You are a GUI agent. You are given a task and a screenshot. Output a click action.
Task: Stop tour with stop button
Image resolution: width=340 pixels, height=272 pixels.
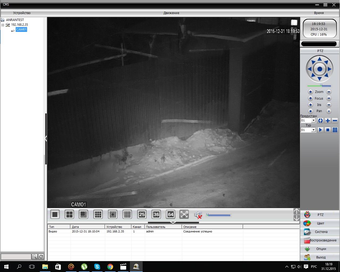point(328,130)
